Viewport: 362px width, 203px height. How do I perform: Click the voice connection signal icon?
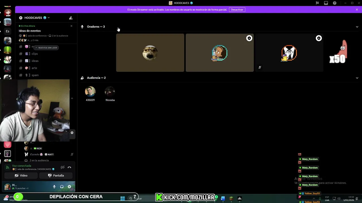8,167
